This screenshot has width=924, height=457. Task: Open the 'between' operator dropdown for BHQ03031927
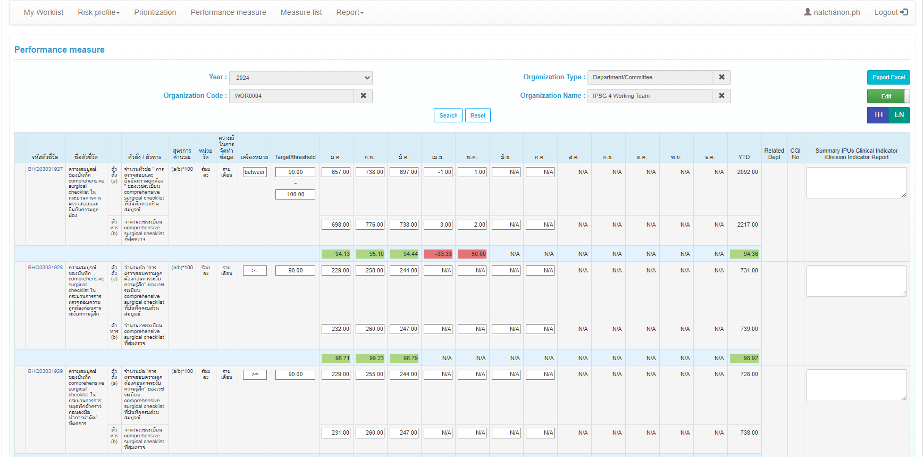click(255, 172)
